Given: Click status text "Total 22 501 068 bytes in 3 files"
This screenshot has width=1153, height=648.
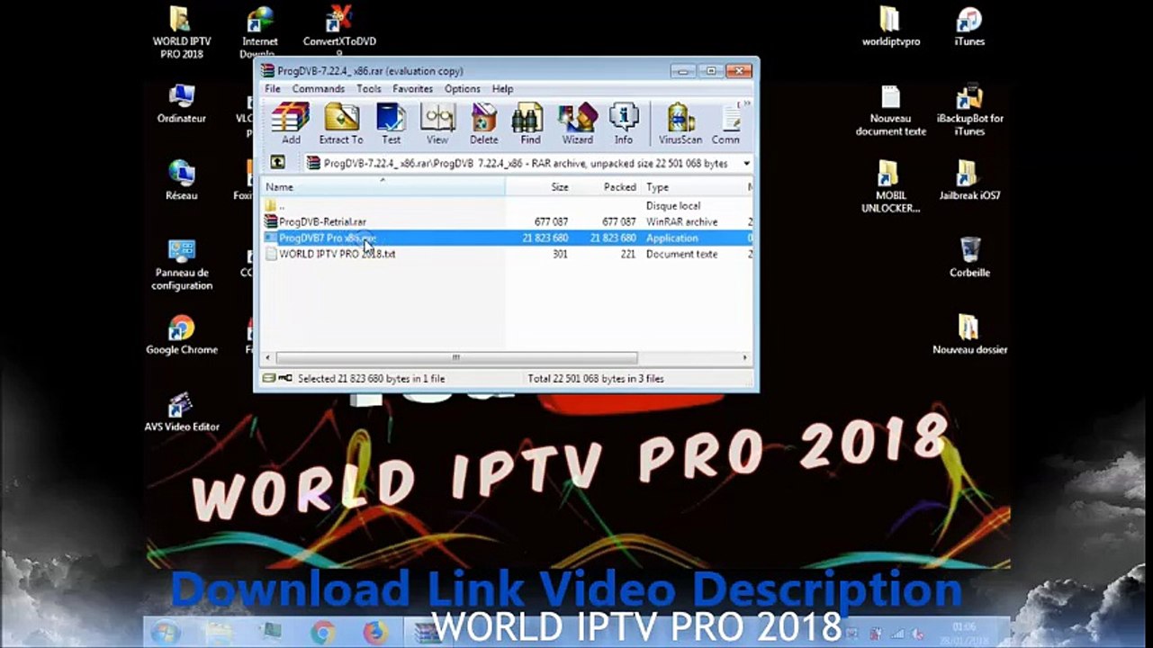Looking at the screenshot, I should point(596,379).
